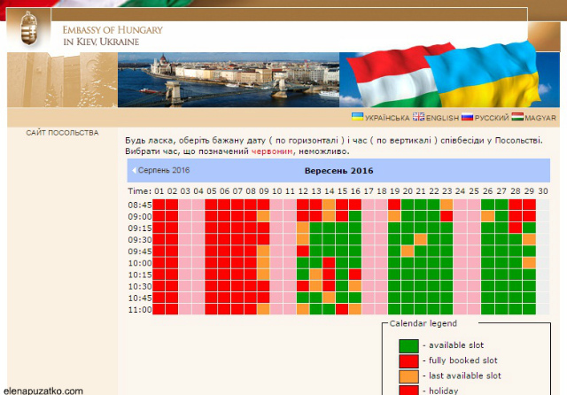Image resolution: width=567 pixels, height=395 pixels.
Task: Click the Embassy of Hungary in Kiev title
Action: click(113, 35)
